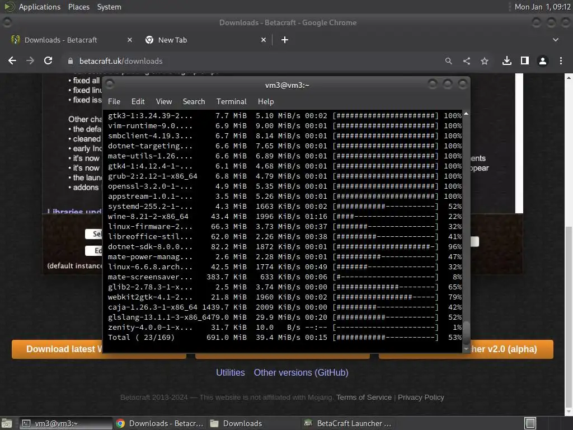The width and height of the screenshot is (573, 430).
Task: Open terminal Search menu
Action: pos(194,101)
